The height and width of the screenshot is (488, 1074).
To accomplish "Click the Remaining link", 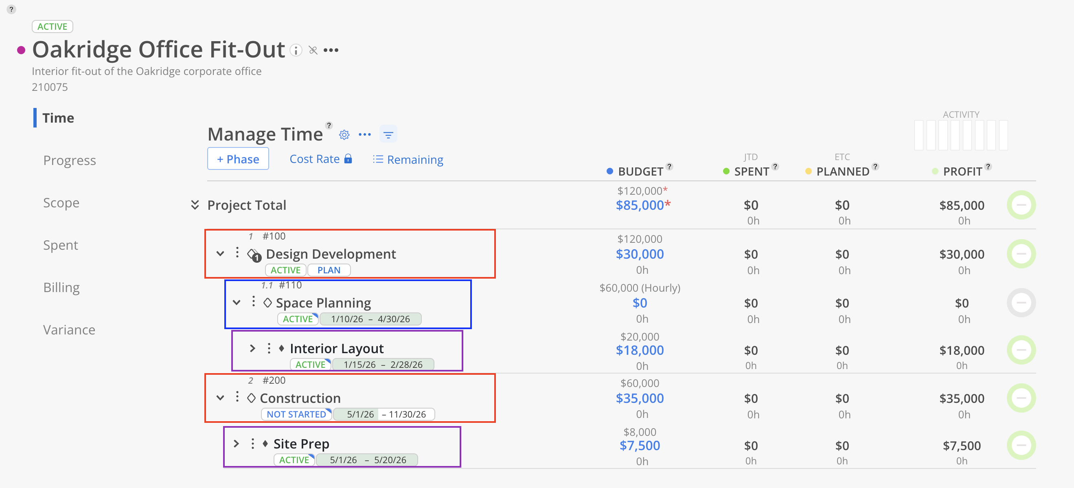I will [x=415, y=159].
